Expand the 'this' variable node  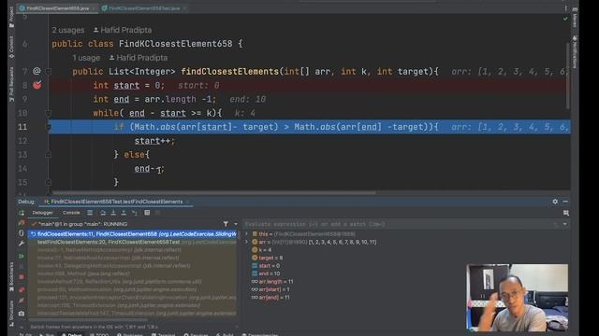pyautogui.click(x=246, y=234)
